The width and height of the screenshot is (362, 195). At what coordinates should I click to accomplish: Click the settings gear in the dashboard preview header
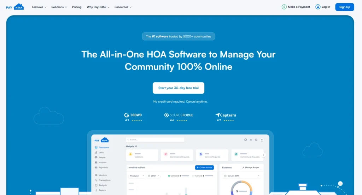[x=256, y=140]
